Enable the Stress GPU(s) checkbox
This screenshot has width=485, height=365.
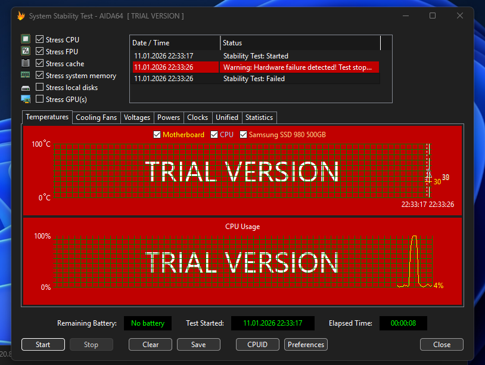coord(40,99)
